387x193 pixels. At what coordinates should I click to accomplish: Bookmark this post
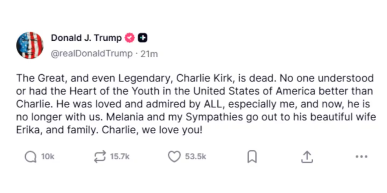252,157
